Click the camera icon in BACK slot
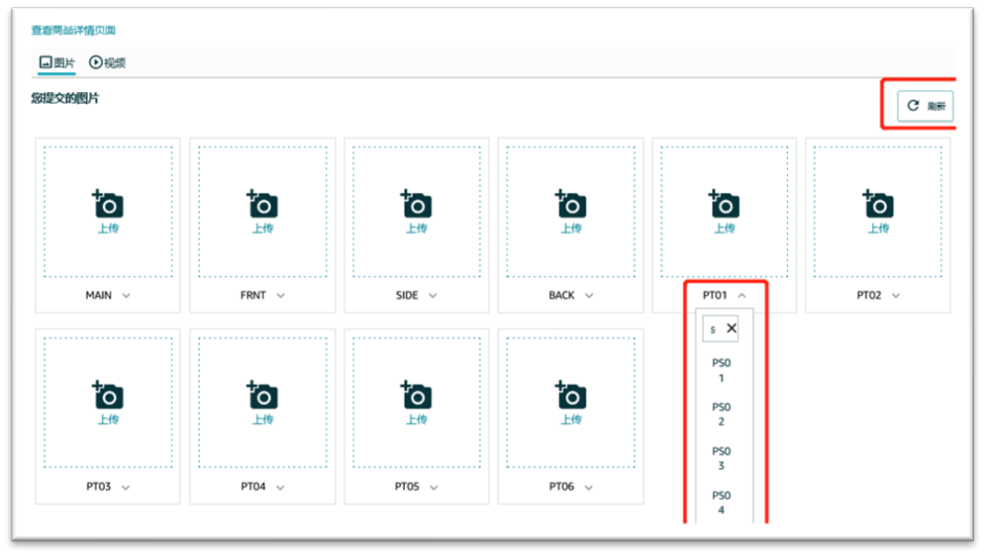 coord(571,204)
